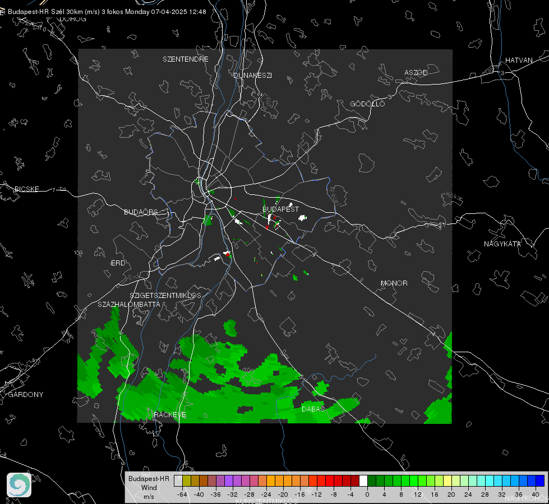The image size is (549, 504).
Task: Click the -64 value on the legend scale
Action: click(182, 494)
